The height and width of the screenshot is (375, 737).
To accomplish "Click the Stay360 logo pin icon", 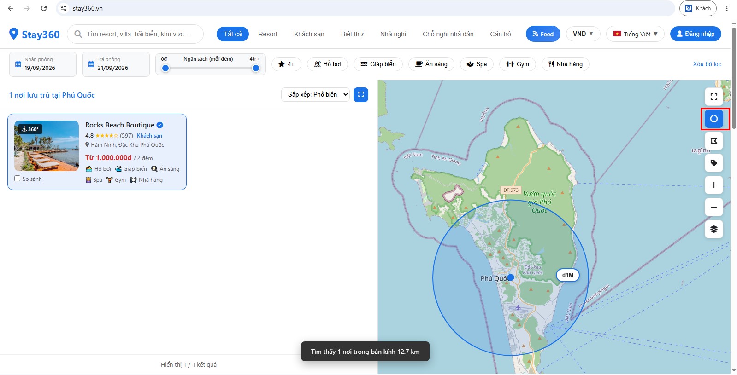I will pos(14,34).
